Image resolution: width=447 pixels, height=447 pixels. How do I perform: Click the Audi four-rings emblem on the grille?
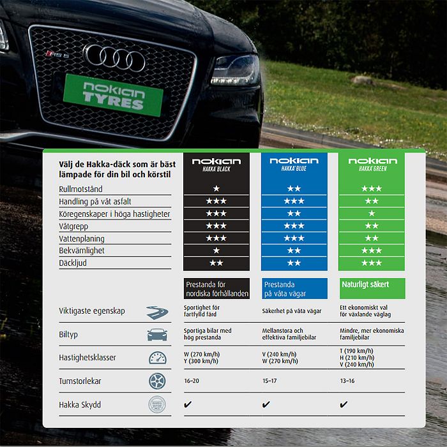114,57
